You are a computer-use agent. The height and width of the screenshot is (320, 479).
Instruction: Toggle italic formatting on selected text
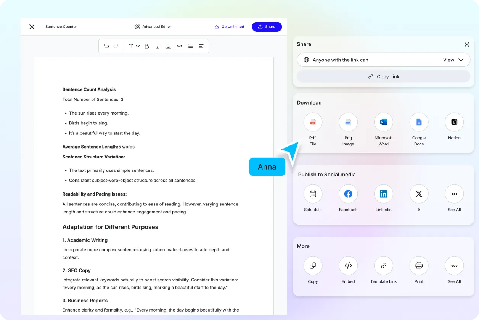tap(157, 46)
